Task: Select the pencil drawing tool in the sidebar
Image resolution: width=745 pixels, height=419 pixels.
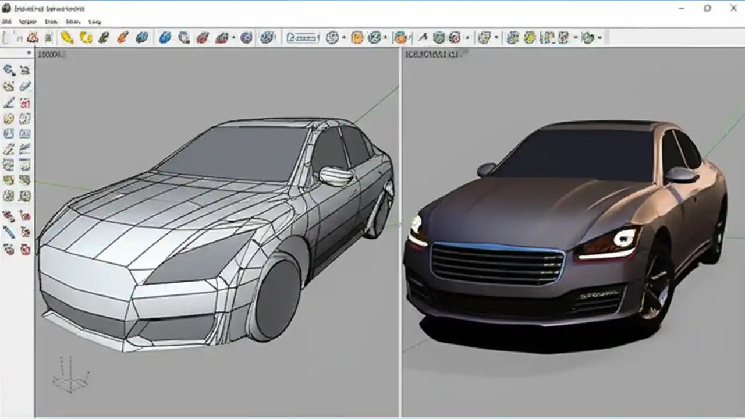Action: pyautogui.click(x=9, y=103)
